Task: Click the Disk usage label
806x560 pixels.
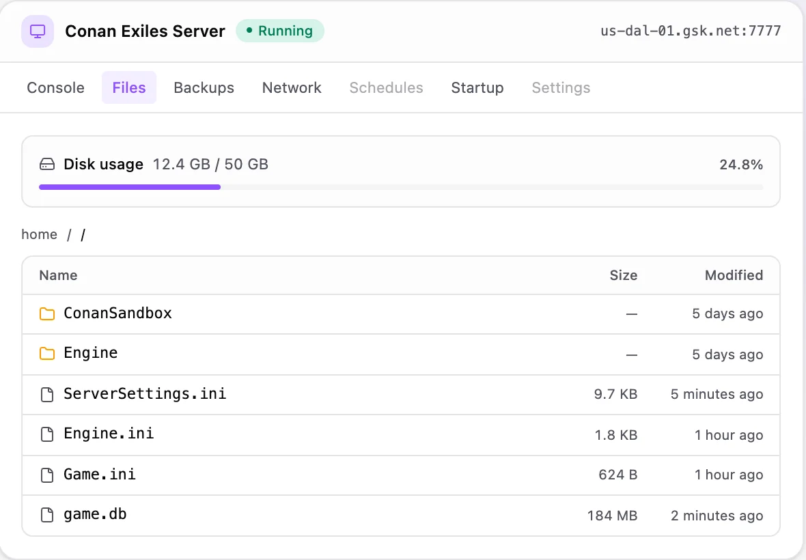Action: (x=103, y=165)
